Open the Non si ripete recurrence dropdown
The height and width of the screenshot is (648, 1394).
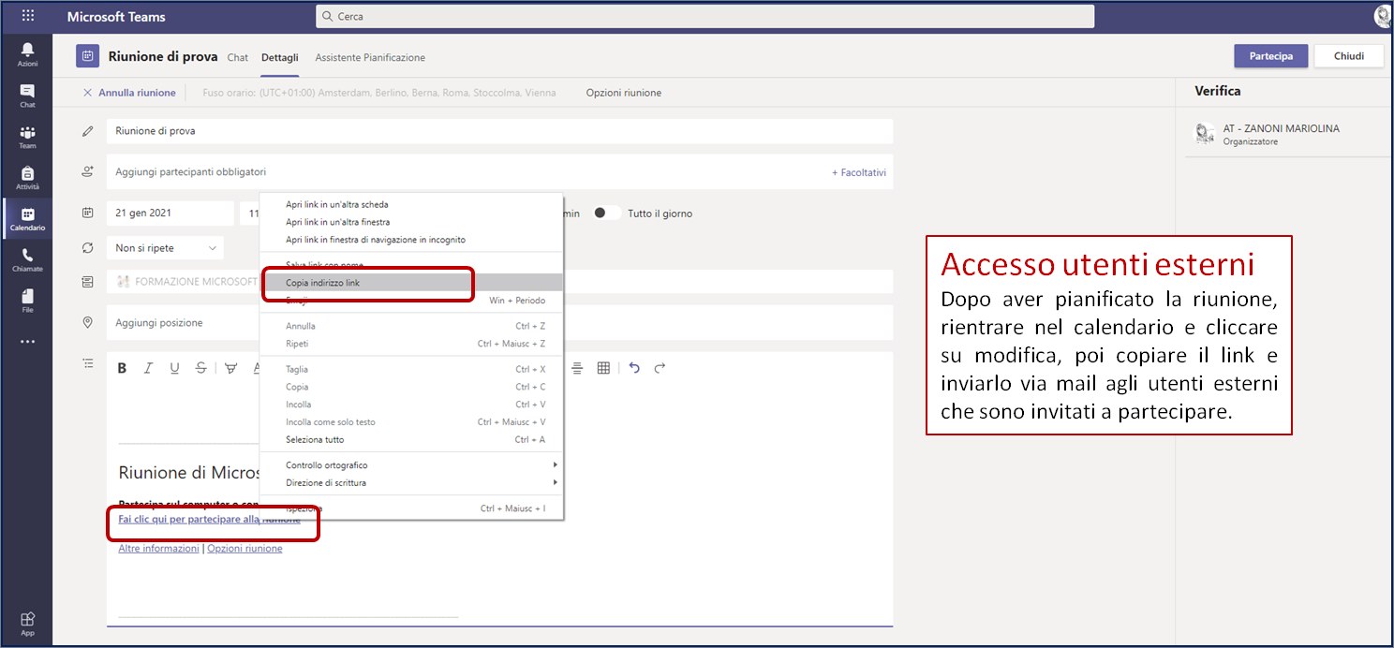coord(165,248)
